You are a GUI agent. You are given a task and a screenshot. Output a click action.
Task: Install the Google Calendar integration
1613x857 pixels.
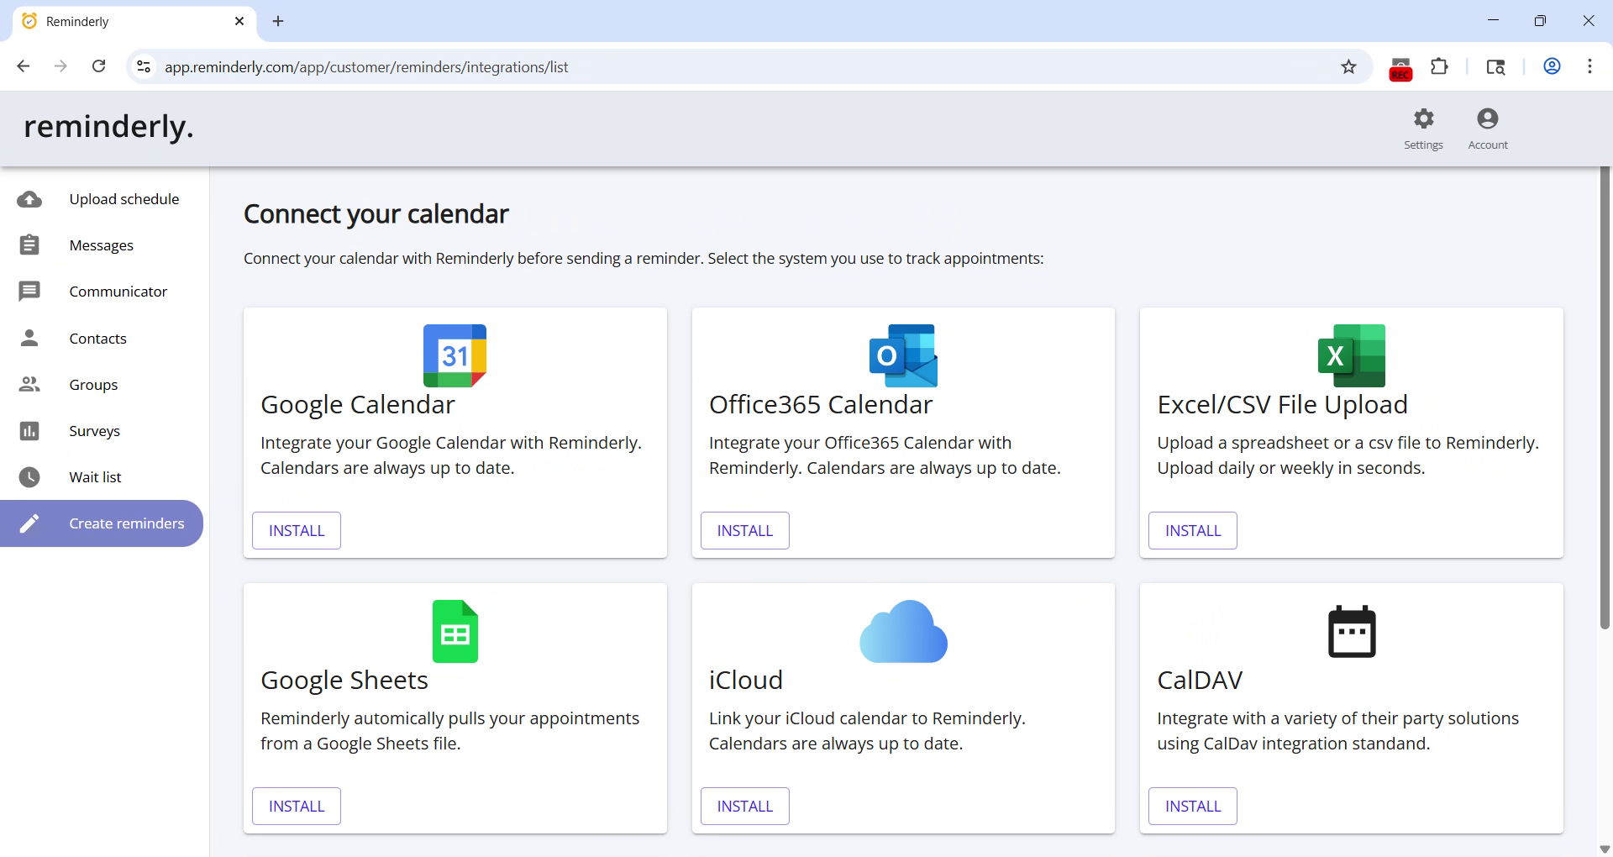[x=297, y=530]
